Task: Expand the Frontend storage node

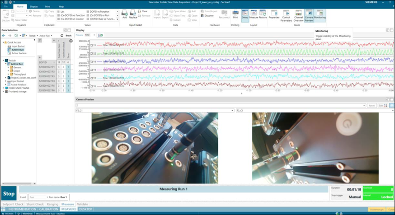Action: pos(3,92)
